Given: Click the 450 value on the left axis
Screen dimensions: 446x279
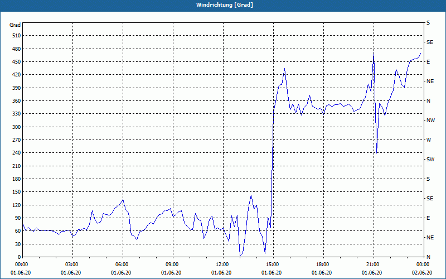Looking at the screenshot, I should coord(17,62).
